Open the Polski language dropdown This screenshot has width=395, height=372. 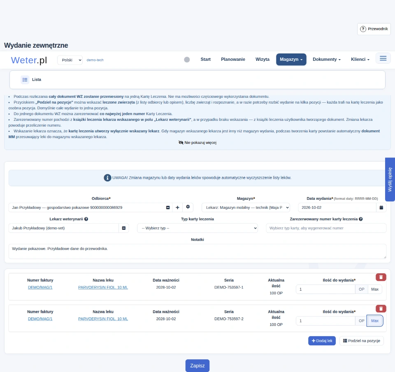(70, 60)
